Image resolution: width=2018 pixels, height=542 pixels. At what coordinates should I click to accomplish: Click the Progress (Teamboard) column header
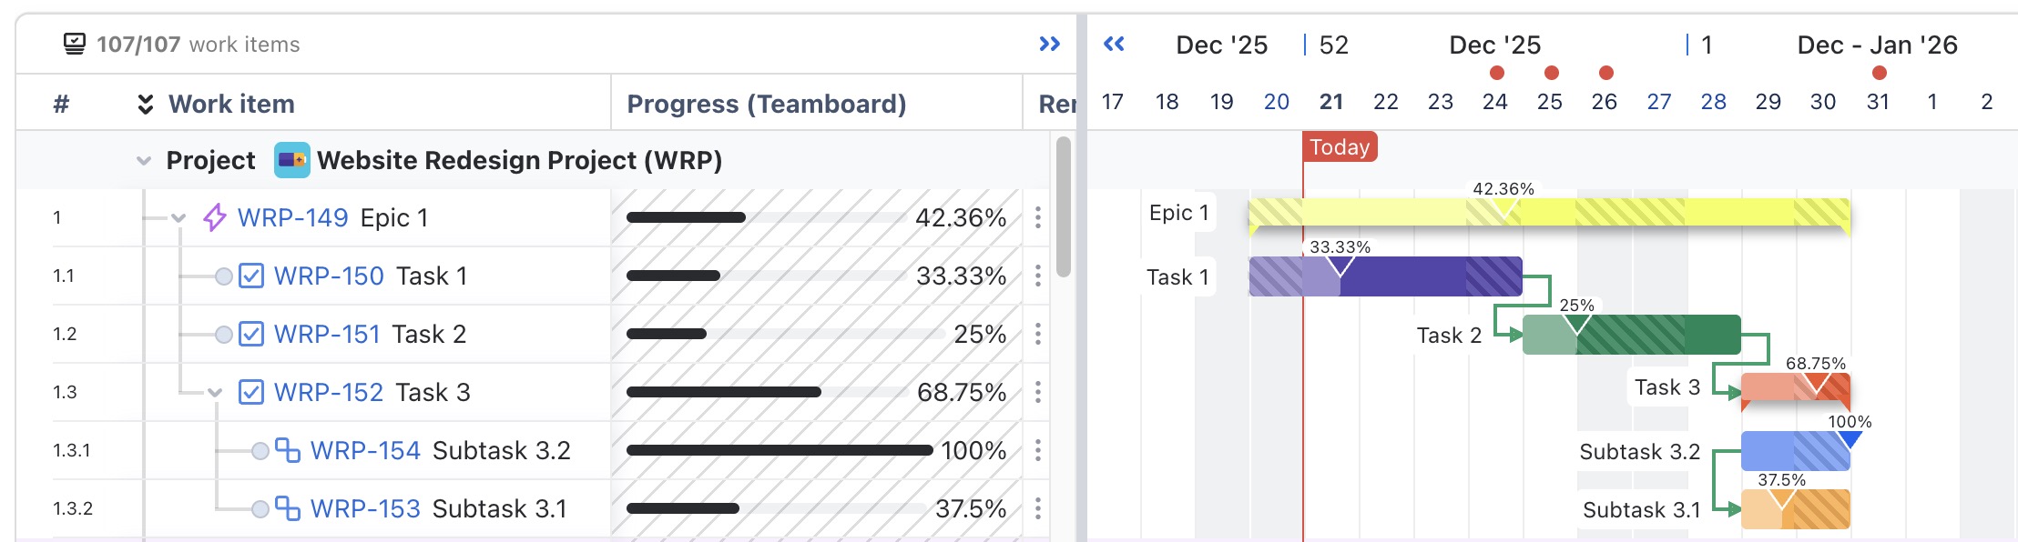click(766, 105)
